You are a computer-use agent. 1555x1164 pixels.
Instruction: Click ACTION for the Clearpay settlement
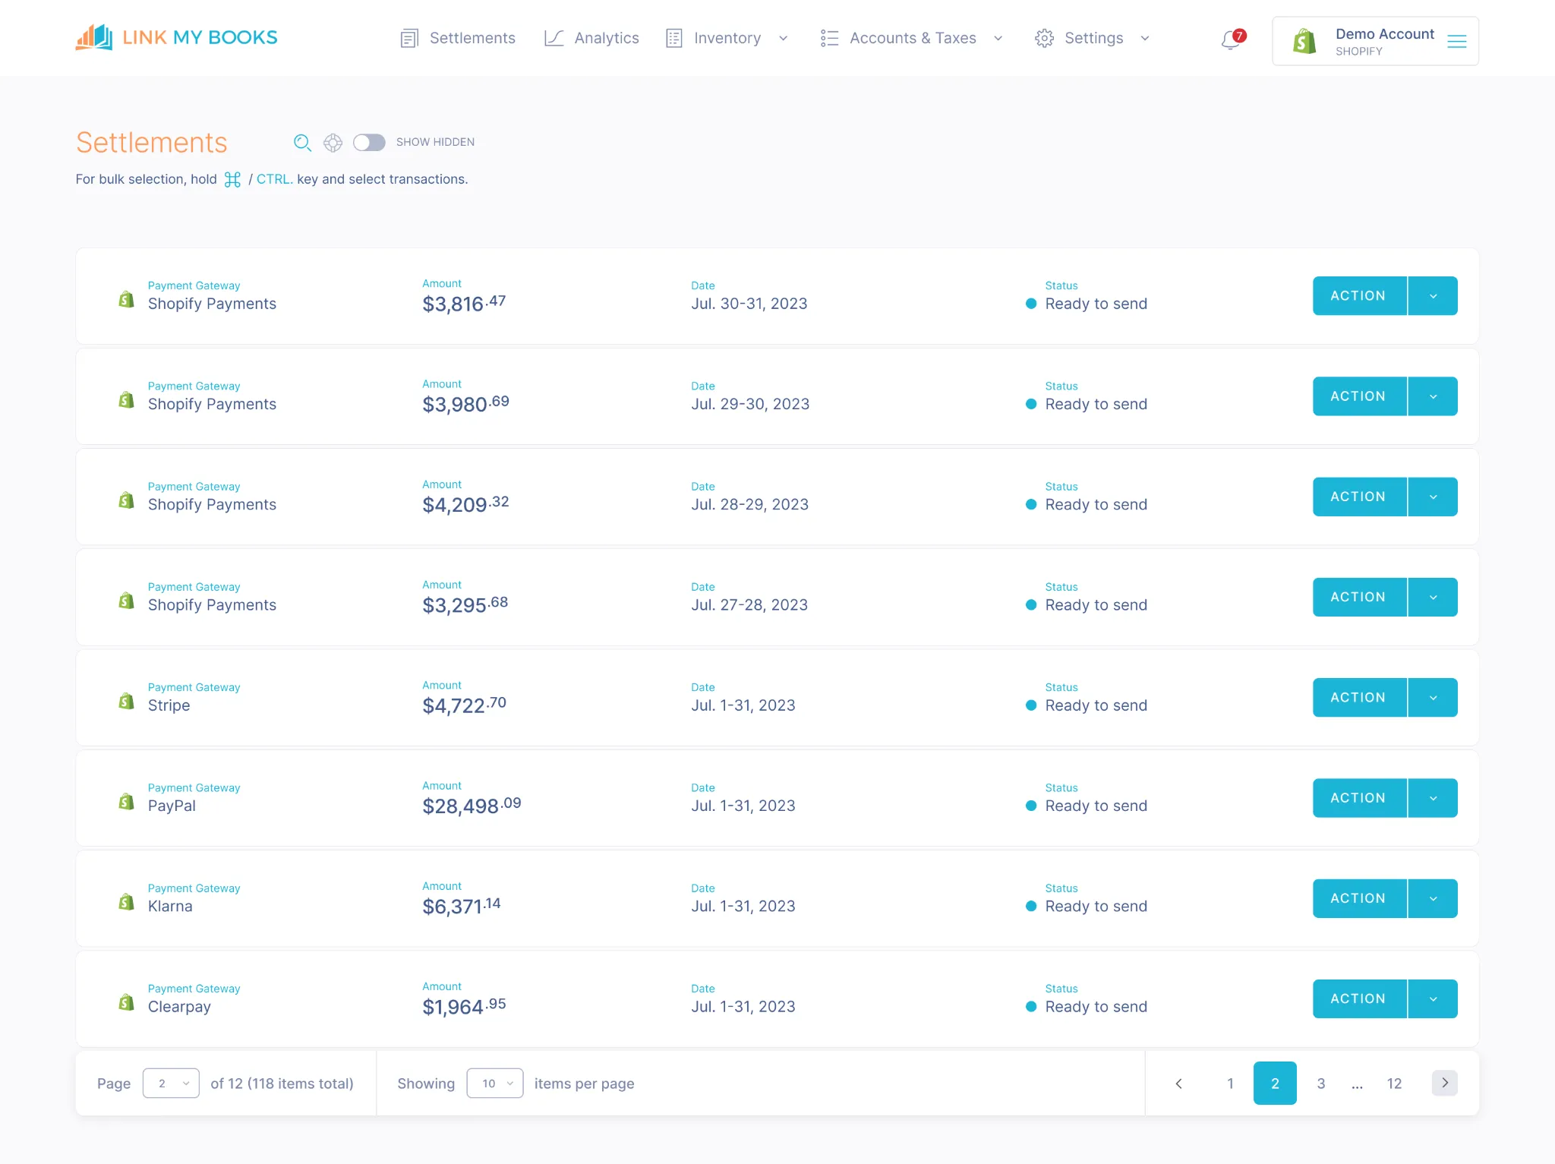[1359, 998]
